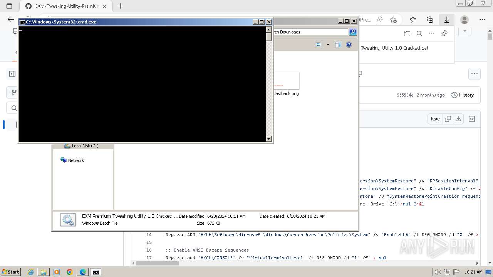
Task: Expand Explorer view options dropdown arrow
Action: click(328, 45)
